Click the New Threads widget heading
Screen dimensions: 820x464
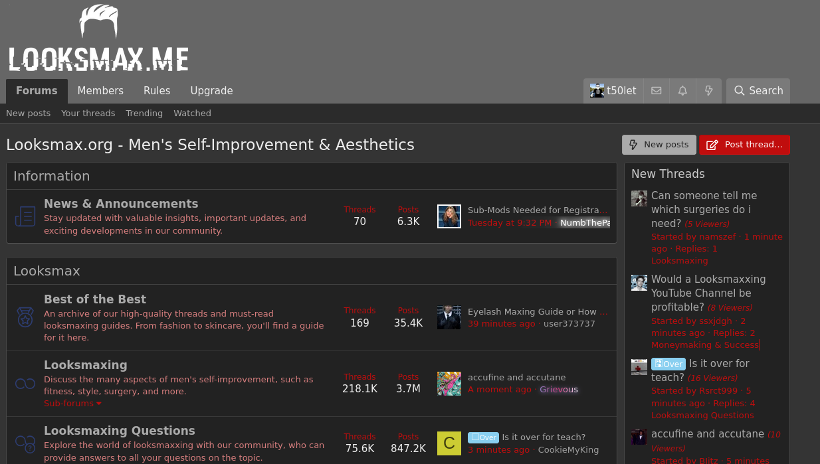(668, 174)
